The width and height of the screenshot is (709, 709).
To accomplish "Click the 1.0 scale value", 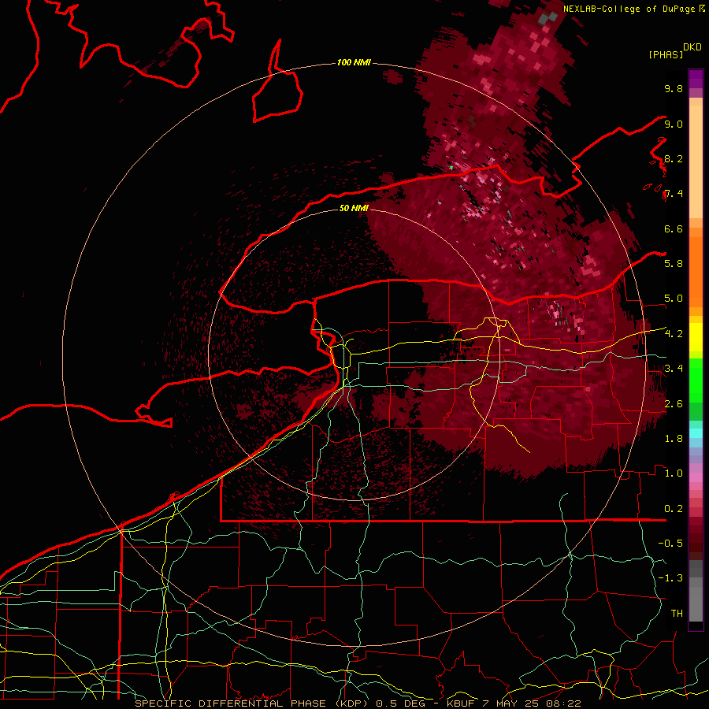I will tap(674, 473).
